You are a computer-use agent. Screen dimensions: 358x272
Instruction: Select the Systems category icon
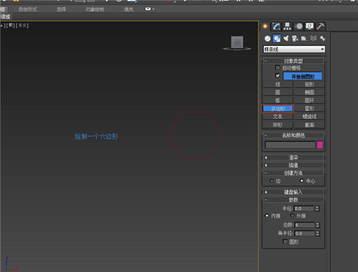click(322, 38)
